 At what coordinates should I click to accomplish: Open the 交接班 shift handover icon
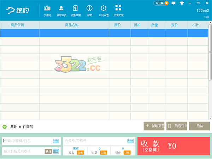[47, 11]
